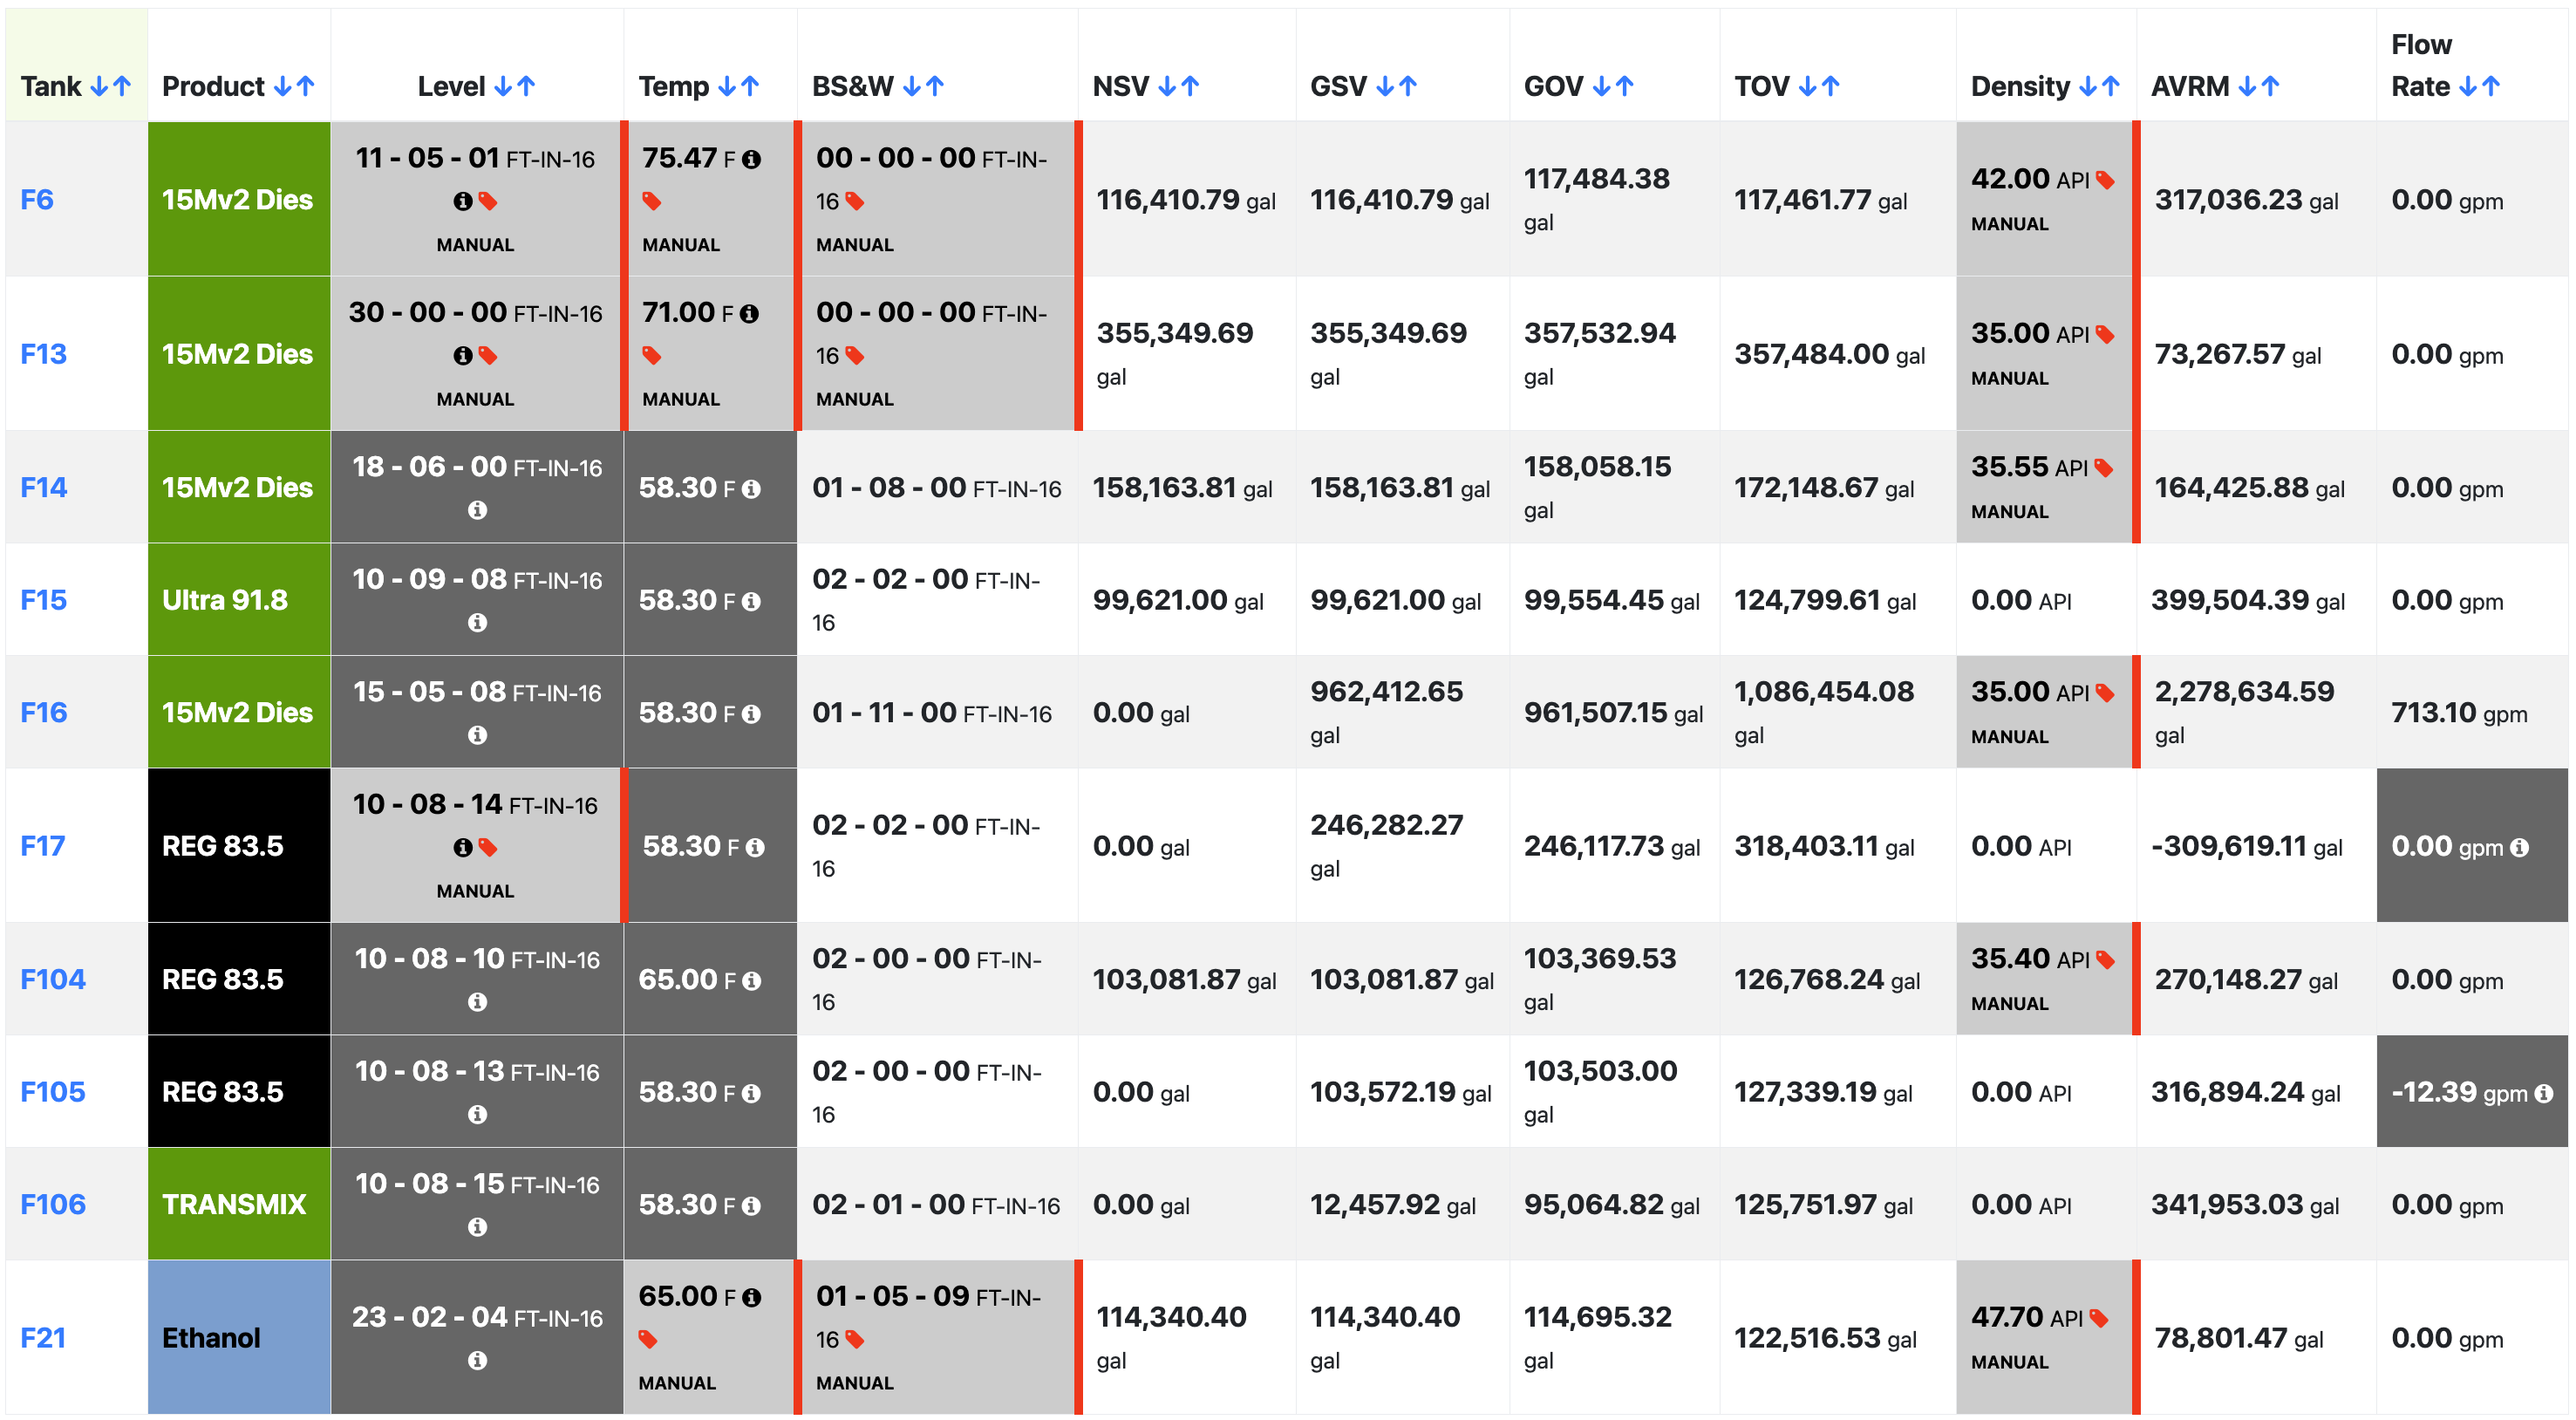Click the info icon on F17 flow rate

pyautogui.click(x=2519, y=847)
